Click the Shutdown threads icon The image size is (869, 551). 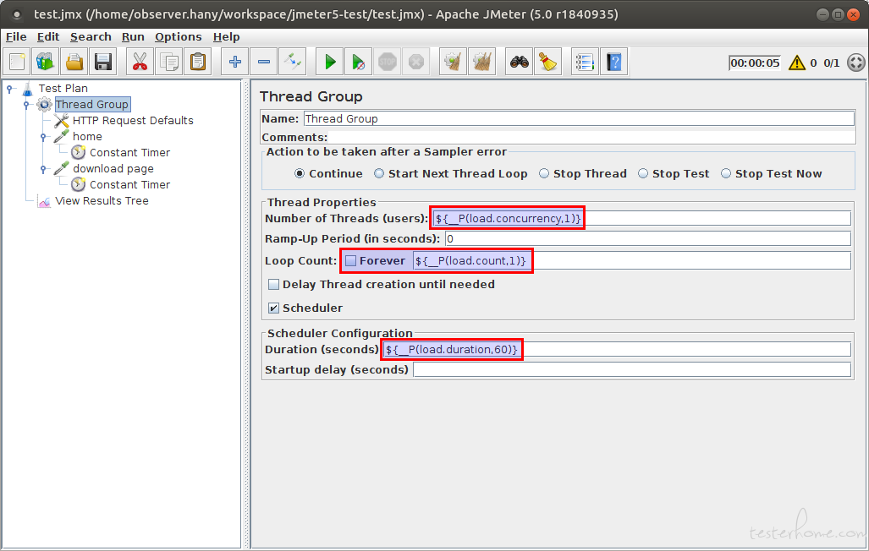(x=416, y=62)
